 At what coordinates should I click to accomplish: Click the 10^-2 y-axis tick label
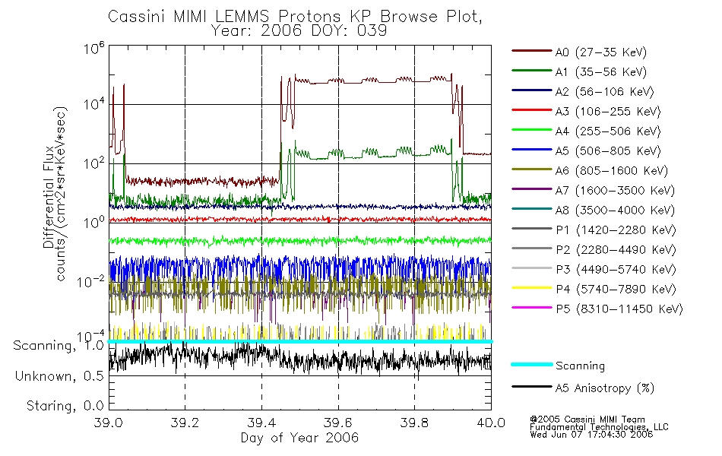[91, 281]
